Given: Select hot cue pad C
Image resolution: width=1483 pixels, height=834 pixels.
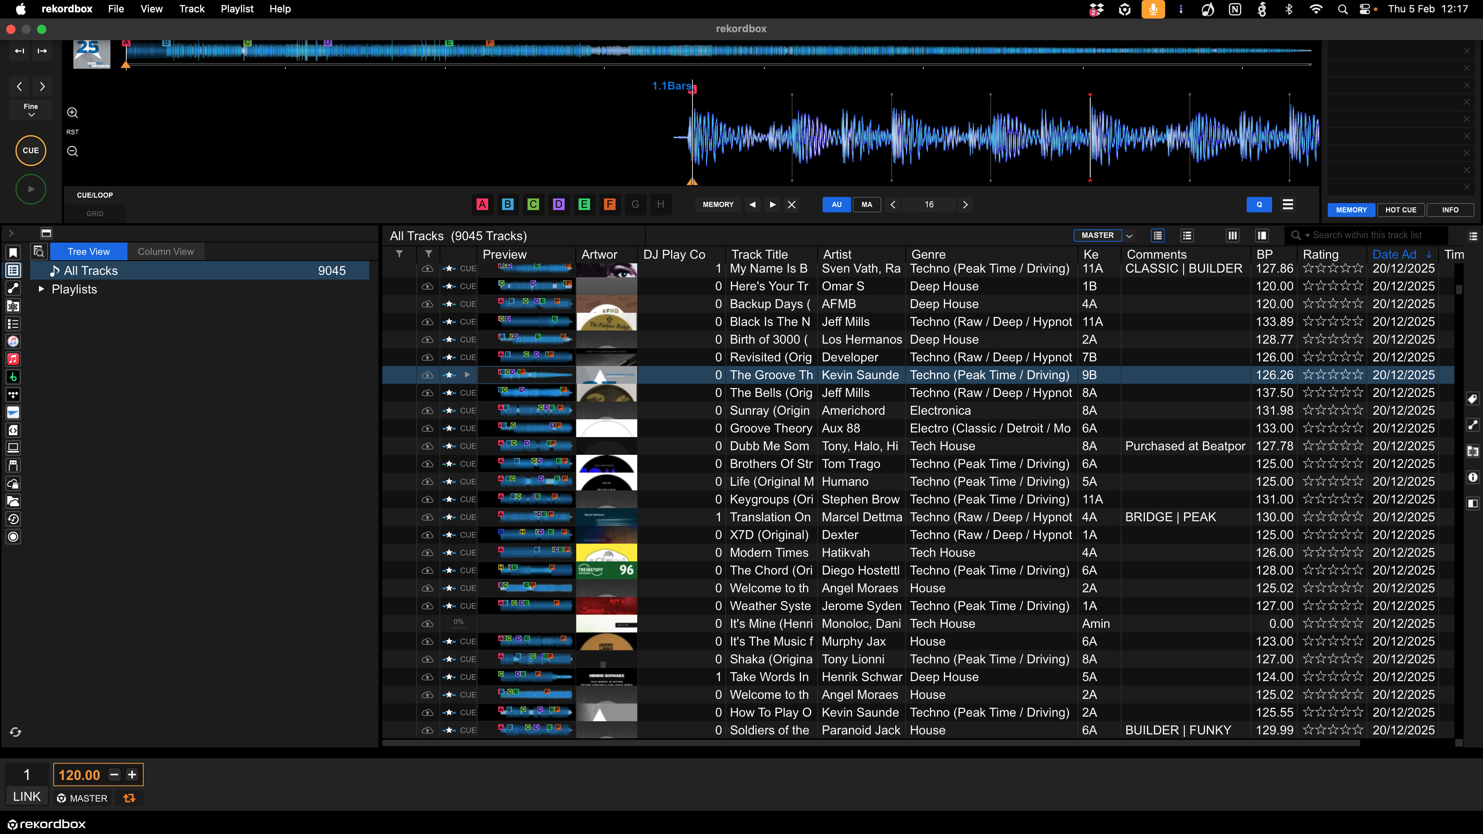Looking at the screenshot, I should coord(533,204).
